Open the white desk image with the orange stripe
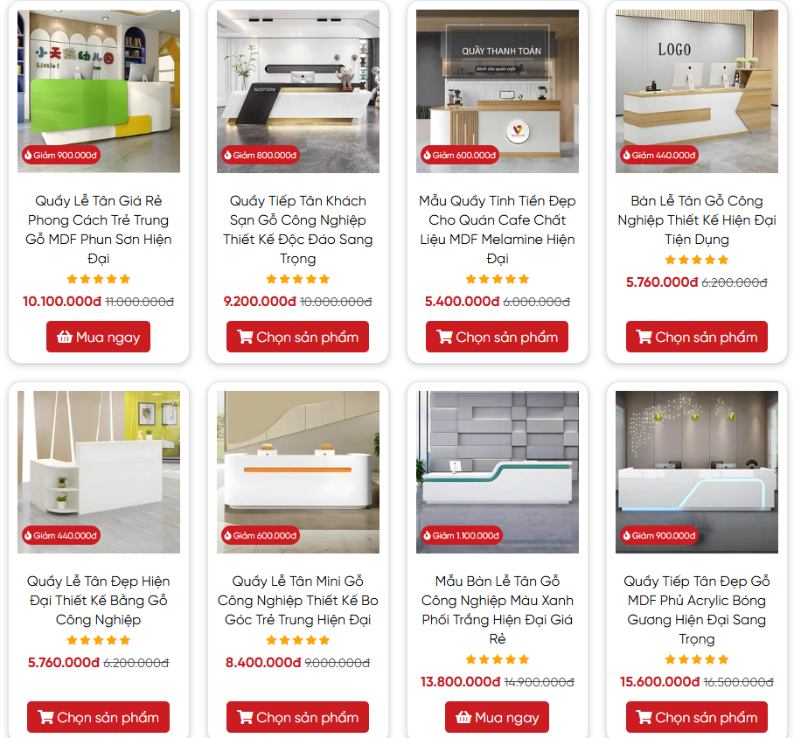The height and width of the screenshot is (738, 794). [x=297, y=471]
